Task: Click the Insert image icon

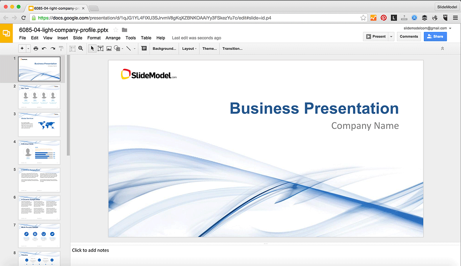Action: click(x=109, y=48)
